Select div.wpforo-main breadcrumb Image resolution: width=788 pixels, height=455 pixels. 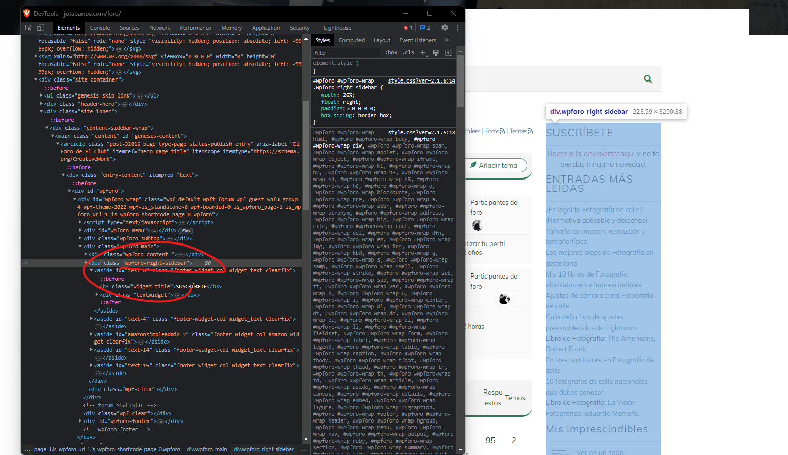click(207, 449)
